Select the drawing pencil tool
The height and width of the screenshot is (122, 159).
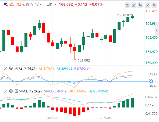[x=134, y=5]
